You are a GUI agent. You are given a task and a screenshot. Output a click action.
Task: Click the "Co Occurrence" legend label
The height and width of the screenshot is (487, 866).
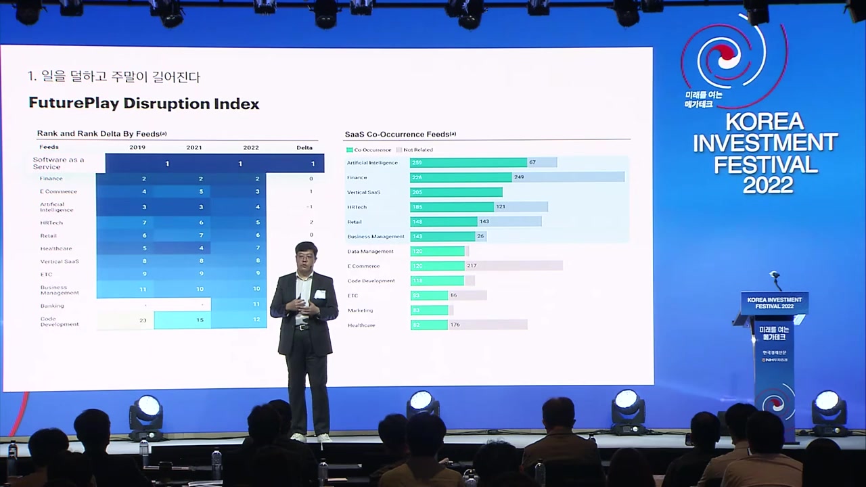pyautogui.click(x=372, y=149)
